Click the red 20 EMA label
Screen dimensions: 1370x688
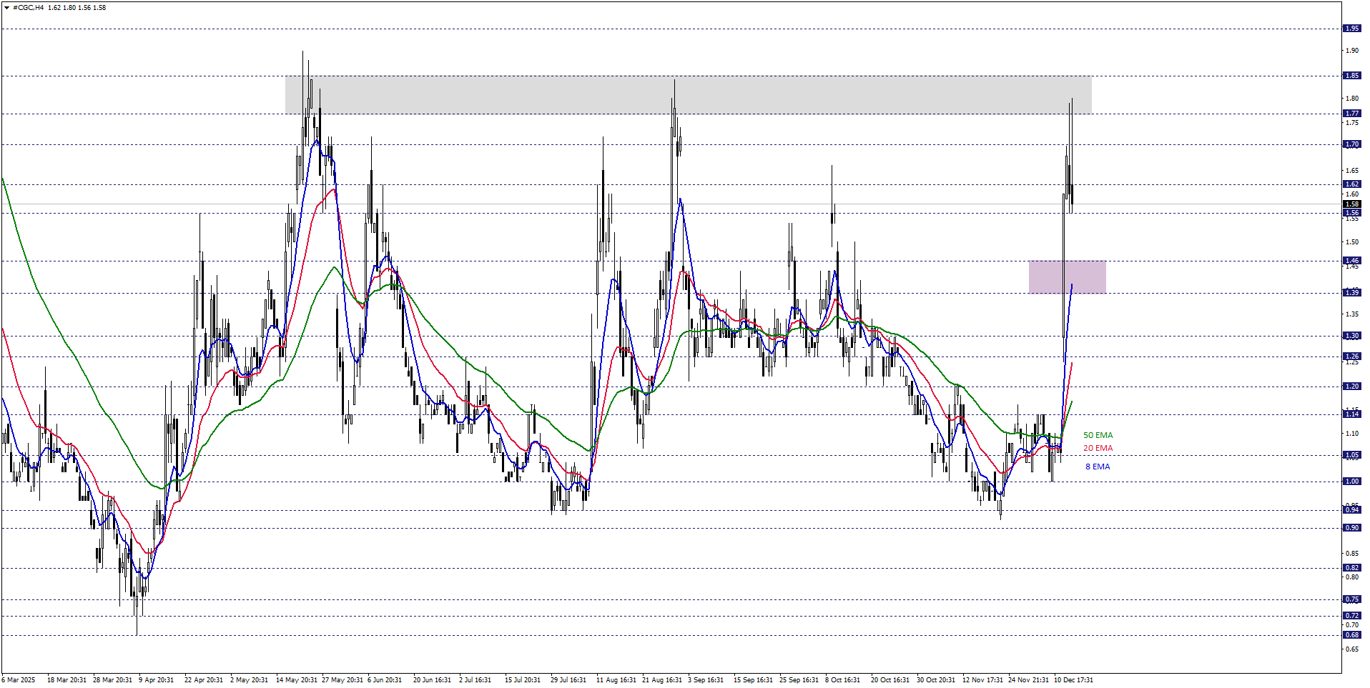(1098, 449)
